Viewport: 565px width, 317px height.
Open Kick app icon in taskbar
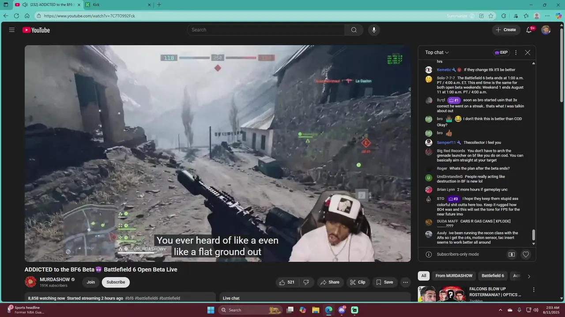click(x=354, y=310)
